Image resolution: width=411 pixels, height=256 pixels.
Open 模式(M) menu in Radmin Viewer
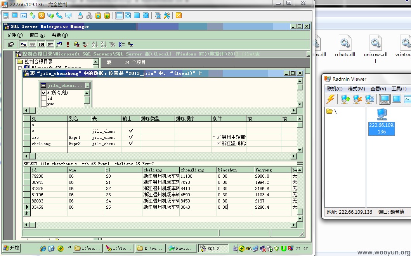pos(357,89)
